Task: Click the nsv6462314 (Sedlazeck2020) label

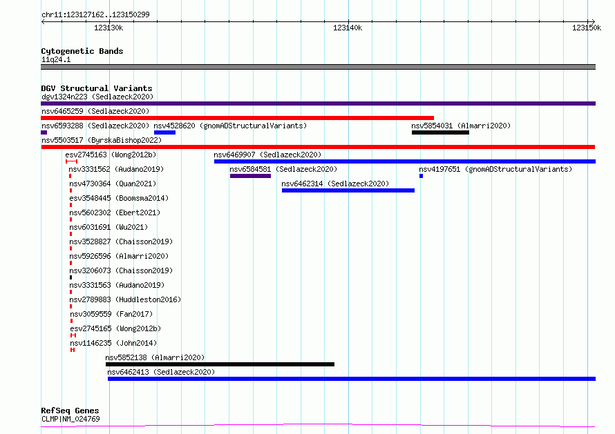Action: (335, 184)
